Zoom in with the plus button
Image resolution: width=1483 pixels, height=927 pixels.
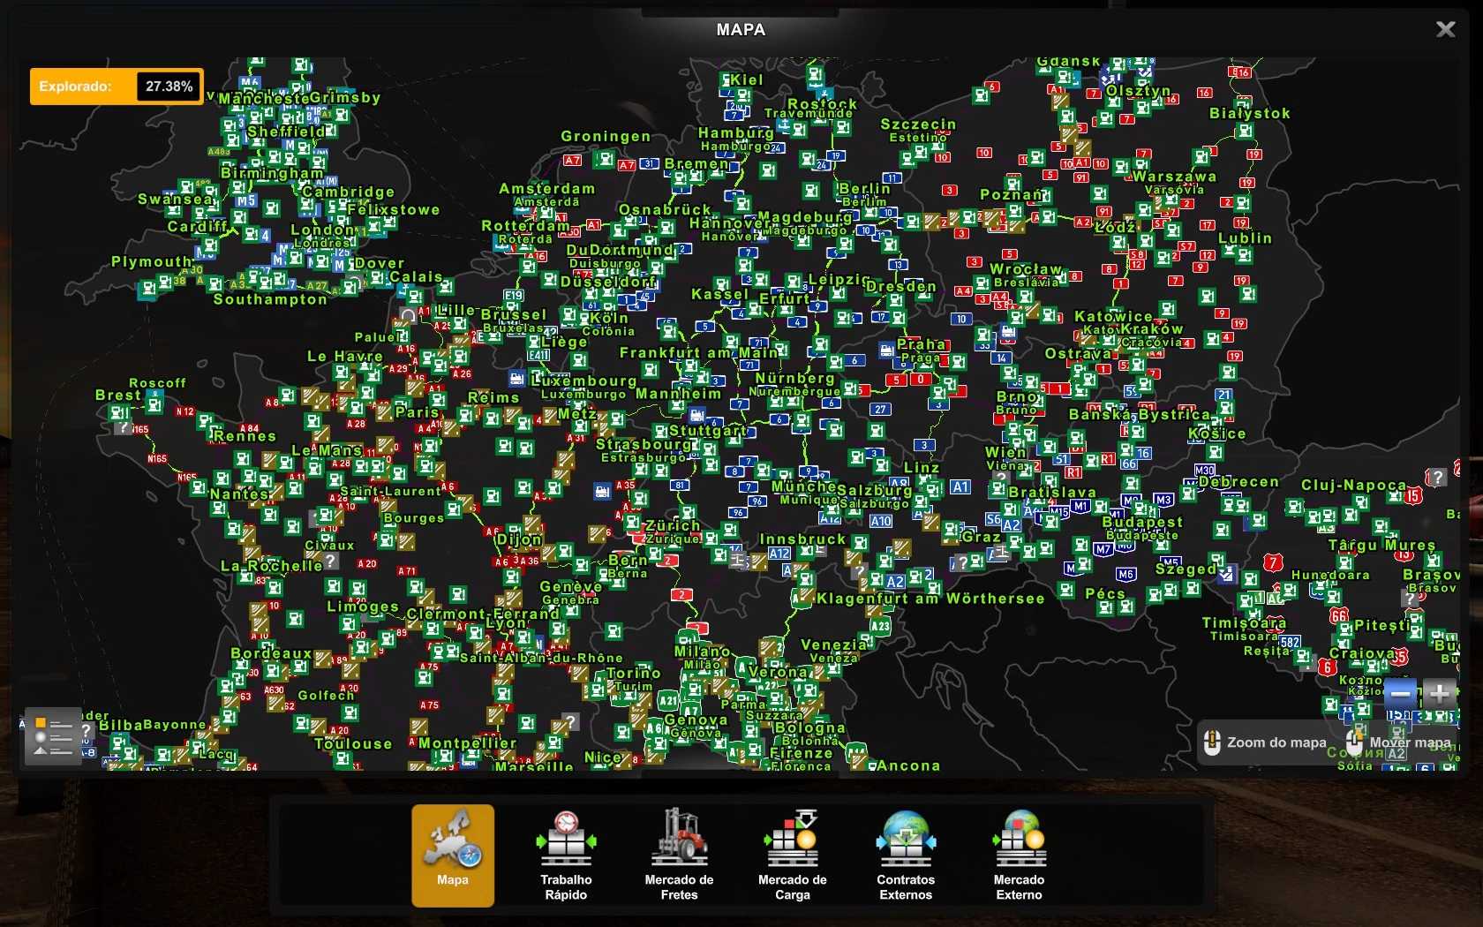[1439, 694]
